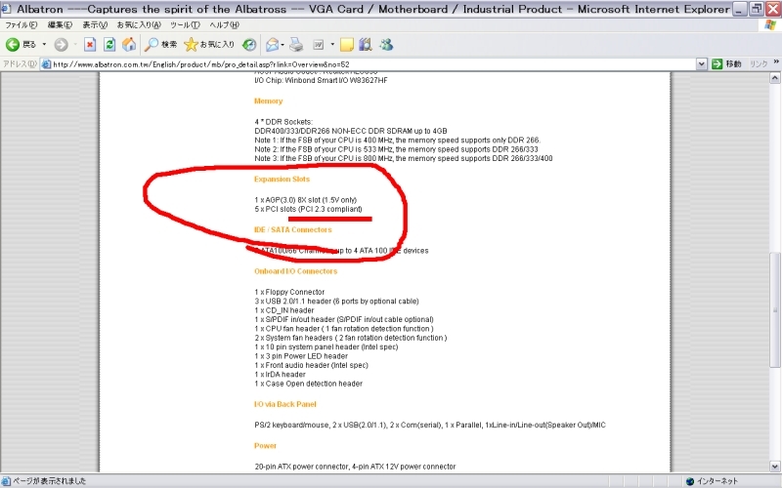Click the IE icon in the title bar
The image size is (782, 488).
(x=6, y=9)
